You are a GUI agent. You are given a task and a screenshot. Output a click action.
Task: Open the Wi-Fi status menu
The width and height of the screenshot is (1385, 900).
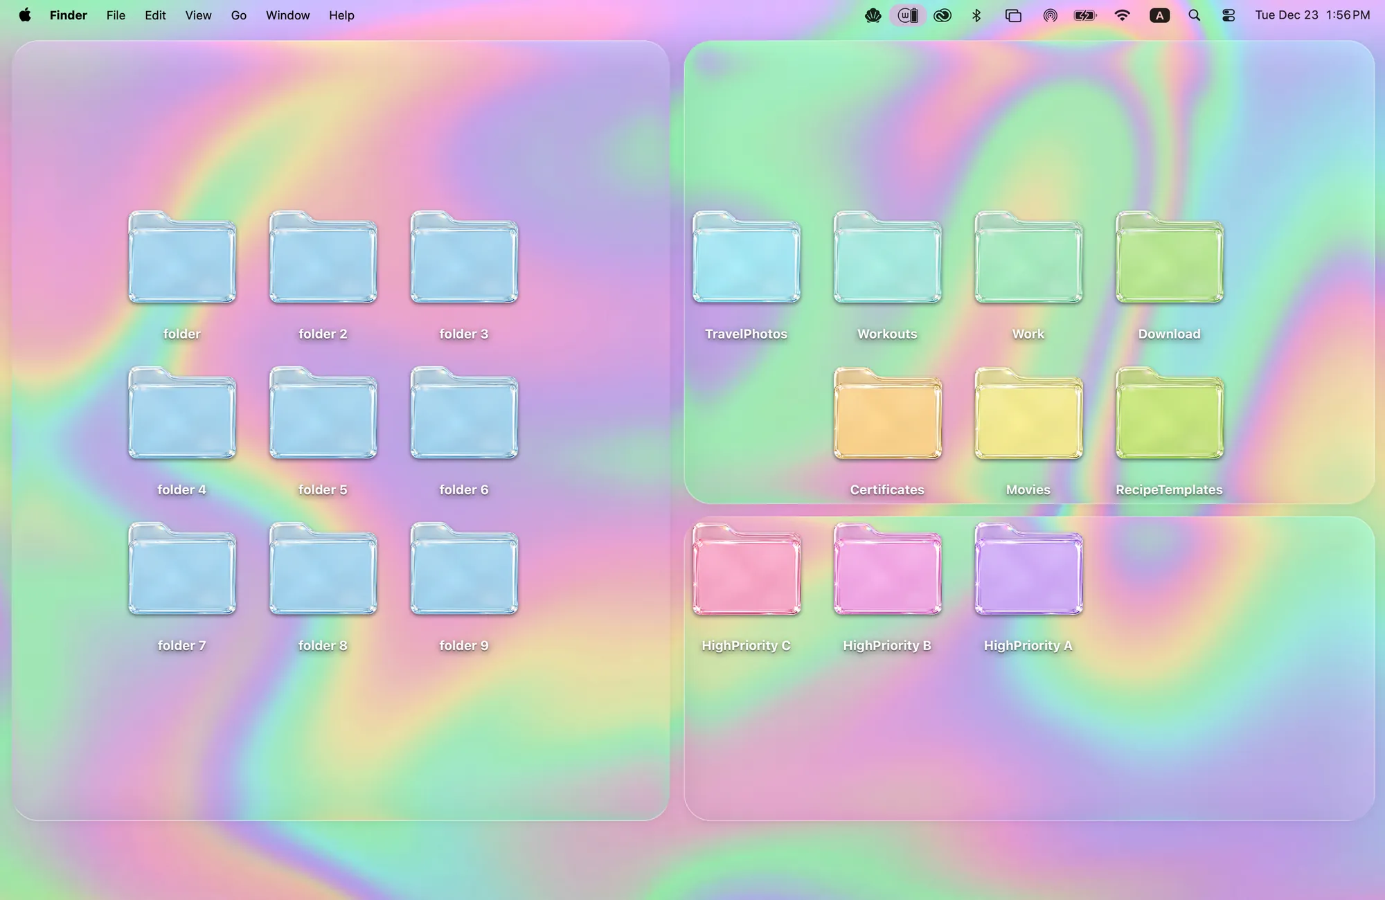1122,15
